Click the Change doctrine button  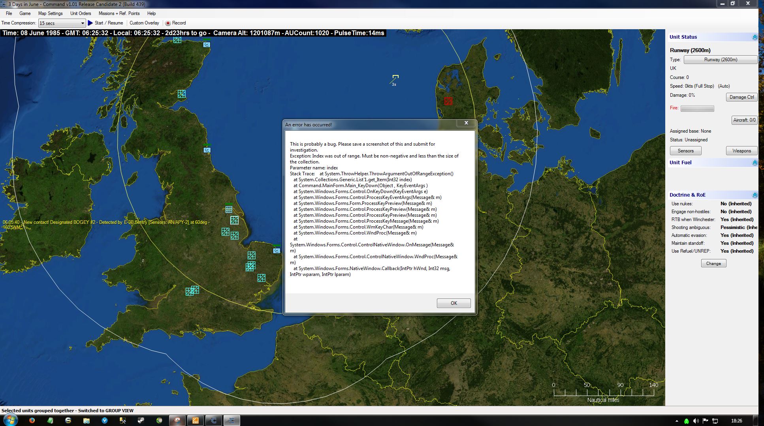pyautogui.click(x=713, y=263)
